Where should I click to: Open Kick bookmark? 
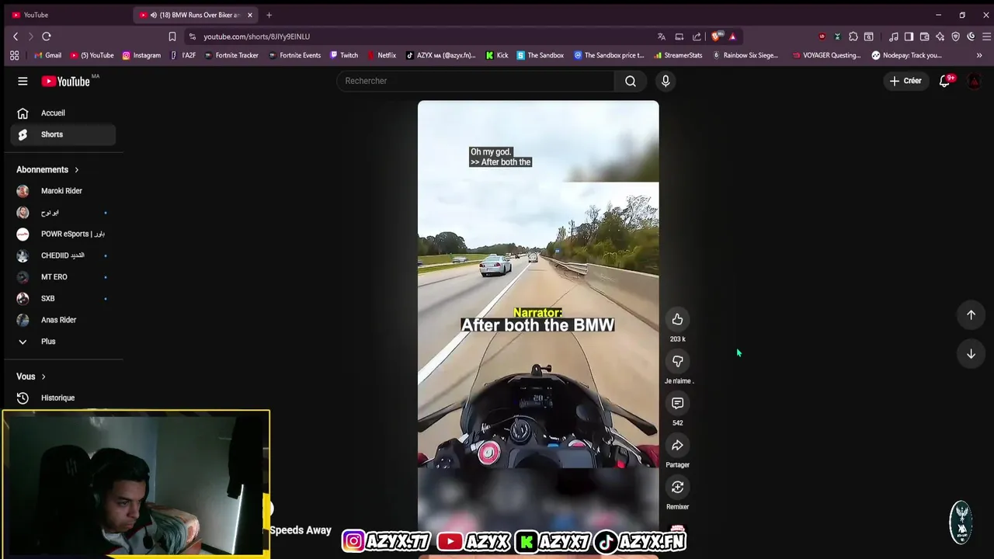click(x=497, y=55)
